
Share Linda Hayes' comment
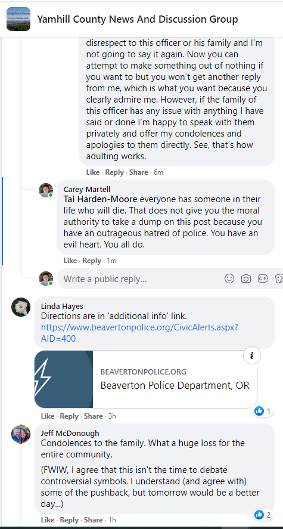pyautogui.click(x=93, y=416)
